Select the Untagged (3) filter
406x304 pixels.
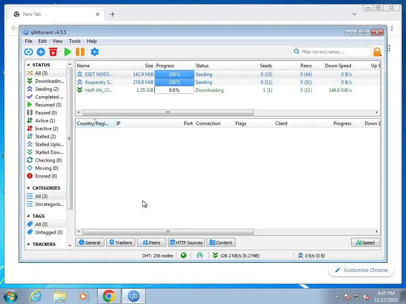[46, 232]
